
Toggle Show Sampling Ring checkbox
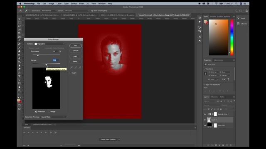92,11
